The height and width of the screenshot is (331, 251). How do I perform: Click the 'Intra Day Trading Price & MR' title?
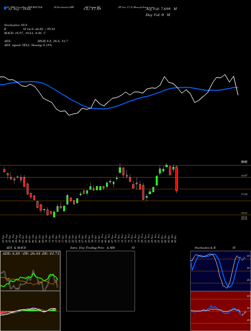click(92, 248)
